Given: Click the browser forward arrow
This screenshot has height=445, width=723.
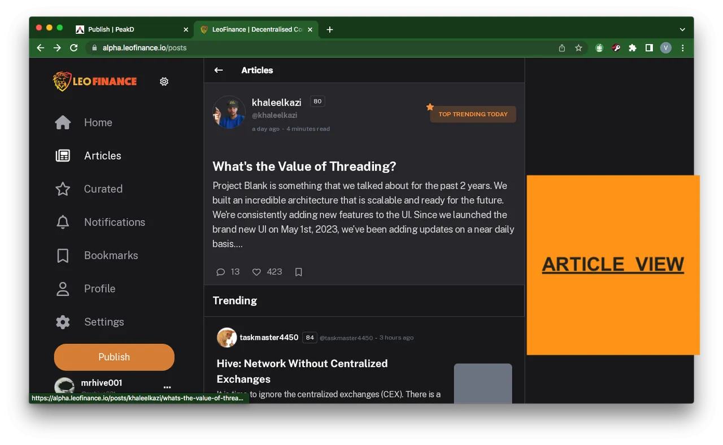Looking at the screenshot, I should coord(57,48).
